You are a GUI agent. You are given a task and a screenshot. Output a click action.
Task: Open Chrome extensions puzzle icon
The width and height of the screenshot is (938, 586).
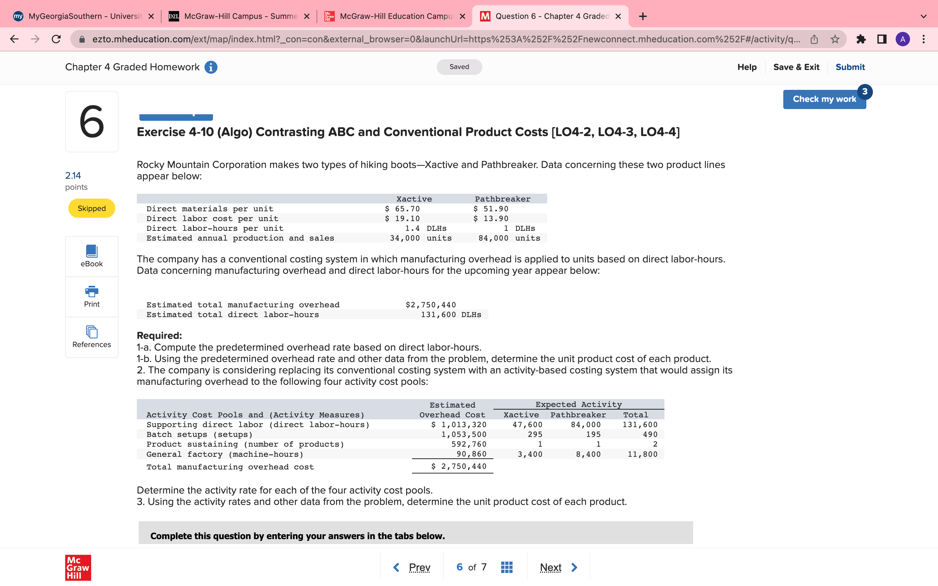tap(861, 39)
